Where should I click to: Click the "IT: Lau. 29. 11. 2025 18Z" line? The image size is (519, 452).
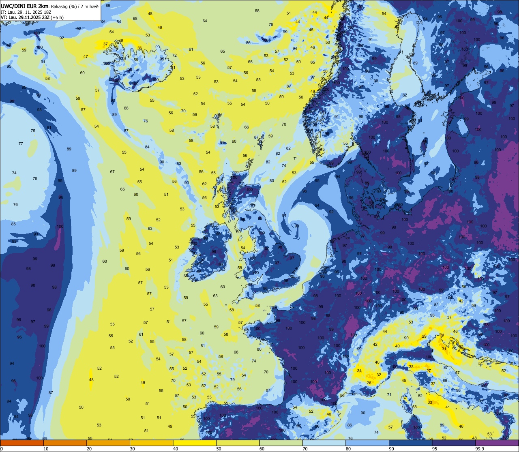[x=26, y=12]
